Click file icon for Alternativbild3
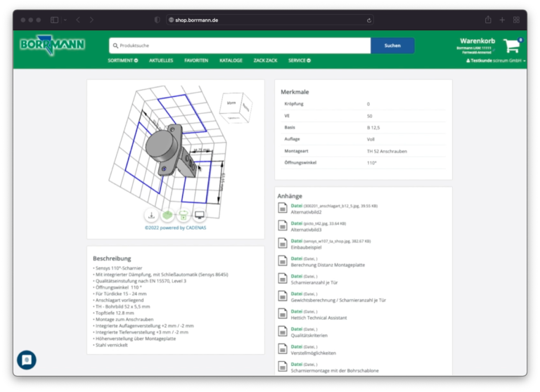 click(x=283, y=226)
